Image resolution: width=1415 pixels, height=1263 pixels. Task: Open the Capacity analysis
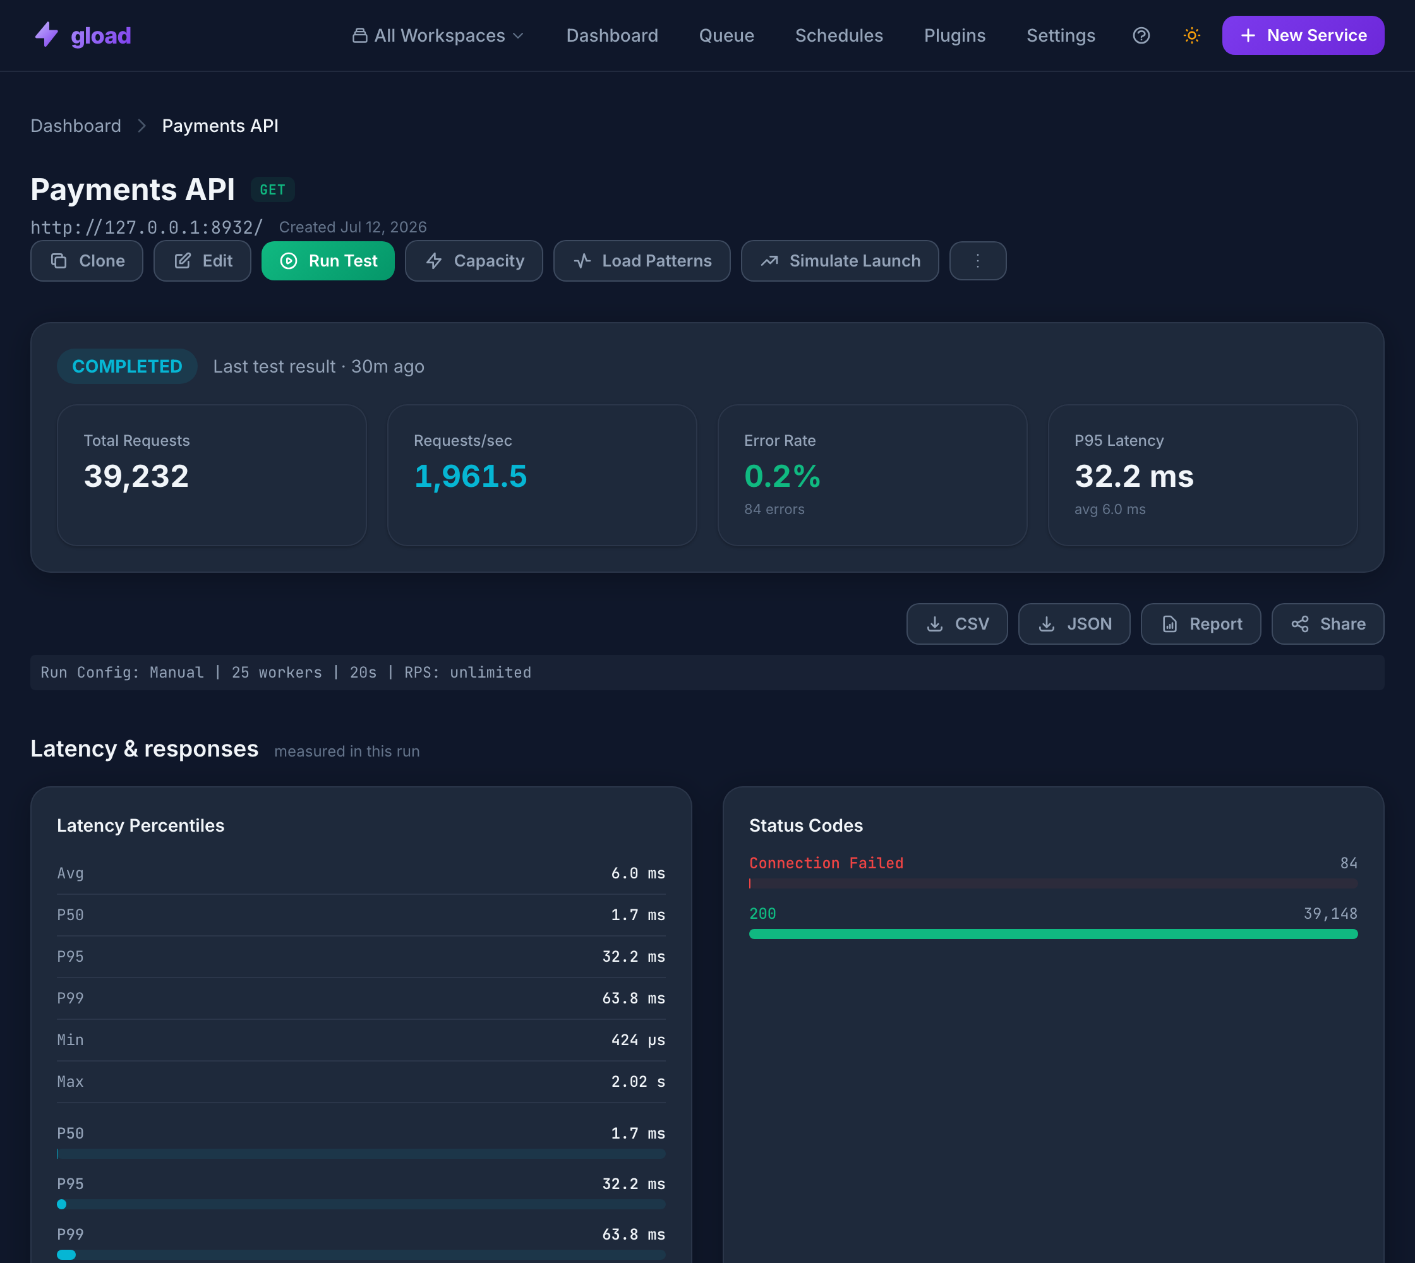click(x=474, y=261)
